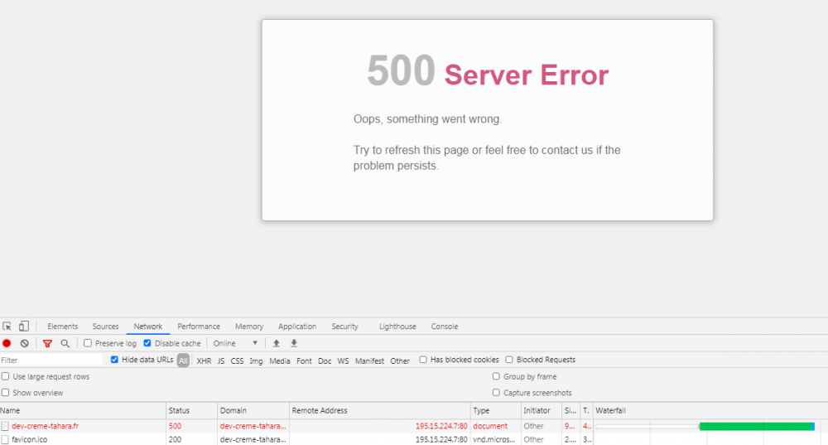Filter requests by Doc
Image resolution: width=828 pixels, height=445 pixels.
point(325,361)
